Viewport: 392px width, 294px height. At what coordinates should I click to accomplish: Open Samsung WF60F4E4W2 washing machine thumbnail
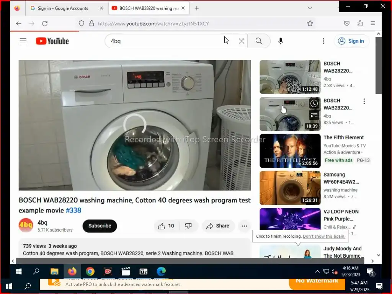point(290,188)
